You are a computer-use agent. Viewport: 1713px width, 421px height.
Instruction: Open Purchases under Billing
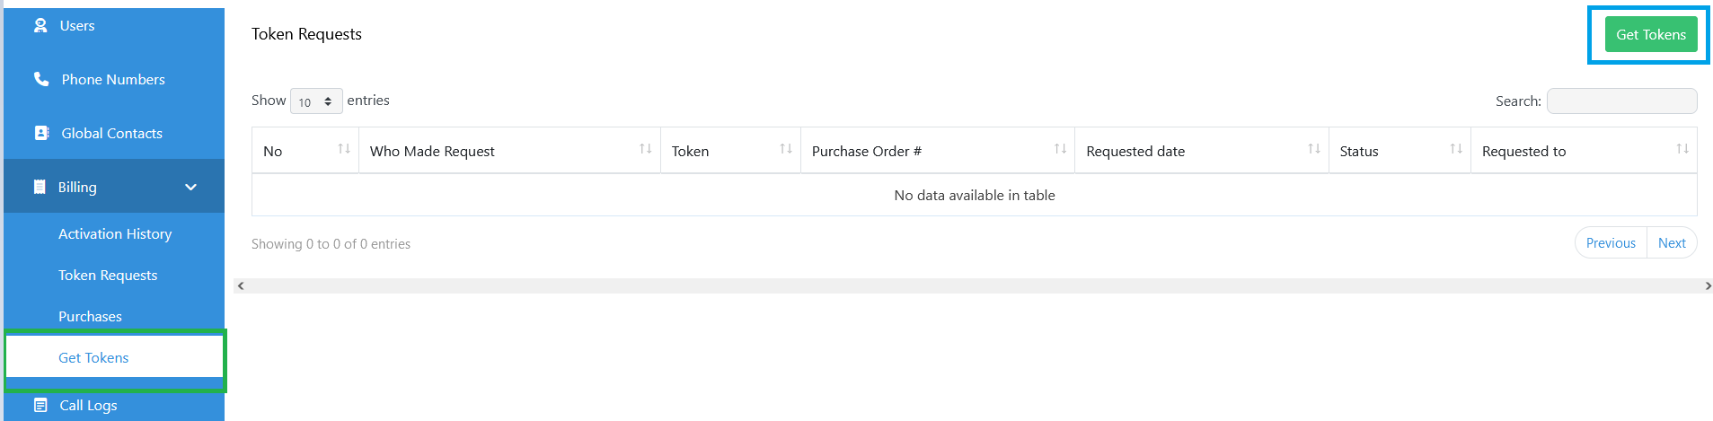[90, 316]
